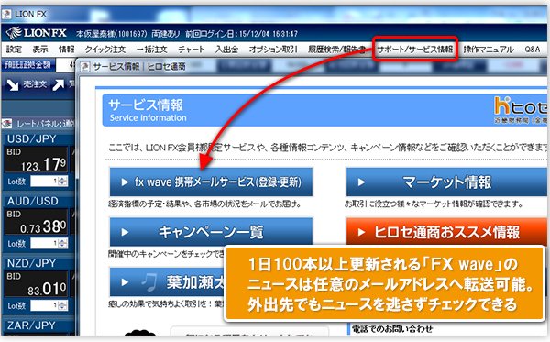The width and height of the screenshot is (550, 342).
Task: Click the buy order up-arrow icon
Action: click(59, 84)
